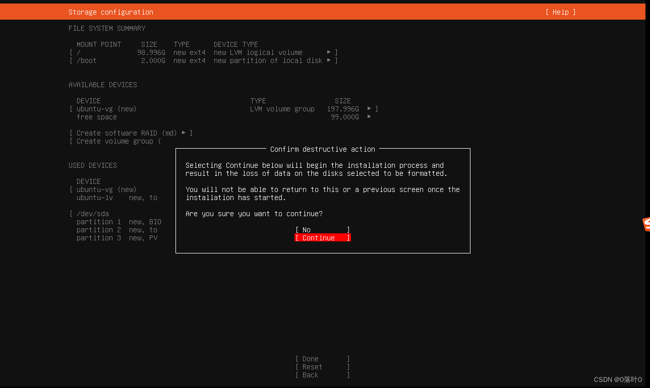Expand the /boot mount point row arrow
The height and width of the screenshot is (388, 650).
click(x=329, y=60)
